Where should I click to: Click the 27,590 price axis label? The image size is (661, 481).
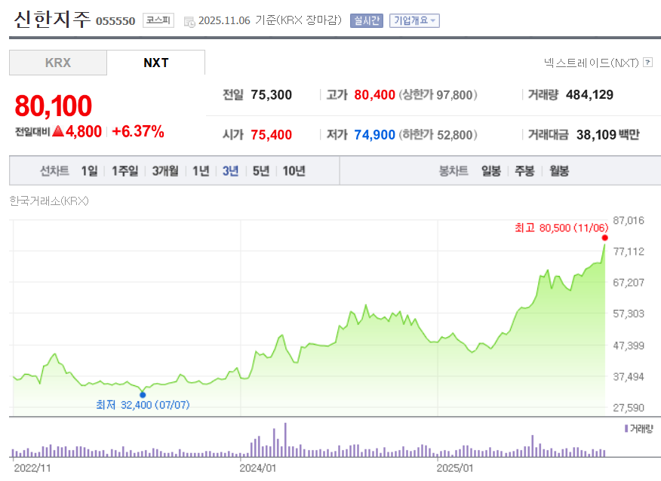[x=629, y=408]
